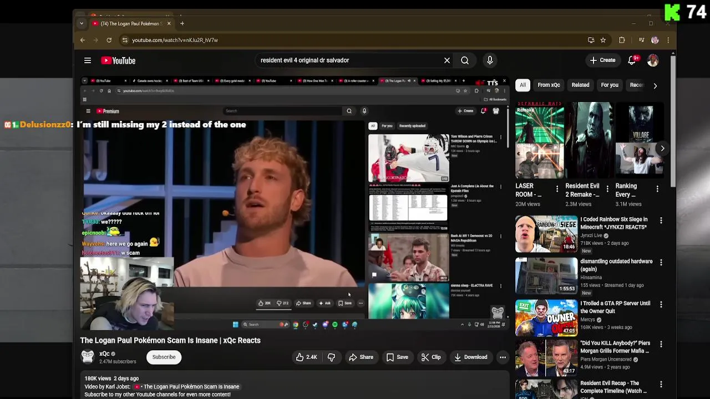Select the All filter chip
Viewport: 710px width, 399px height.
pyautogui.click(x=523, y=85)
